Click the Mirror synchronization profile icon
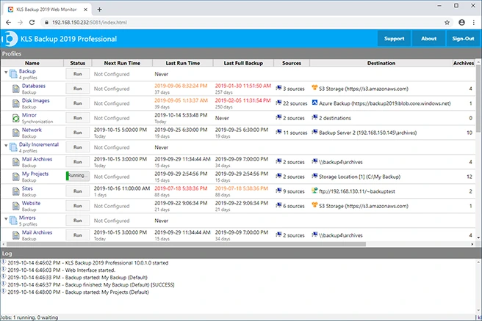This screenshot has width=482, height=321. [x=16, y=118]
